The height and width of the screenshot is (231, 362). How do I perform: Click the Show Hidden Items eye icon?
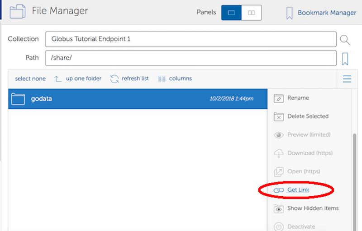point(279,209)
